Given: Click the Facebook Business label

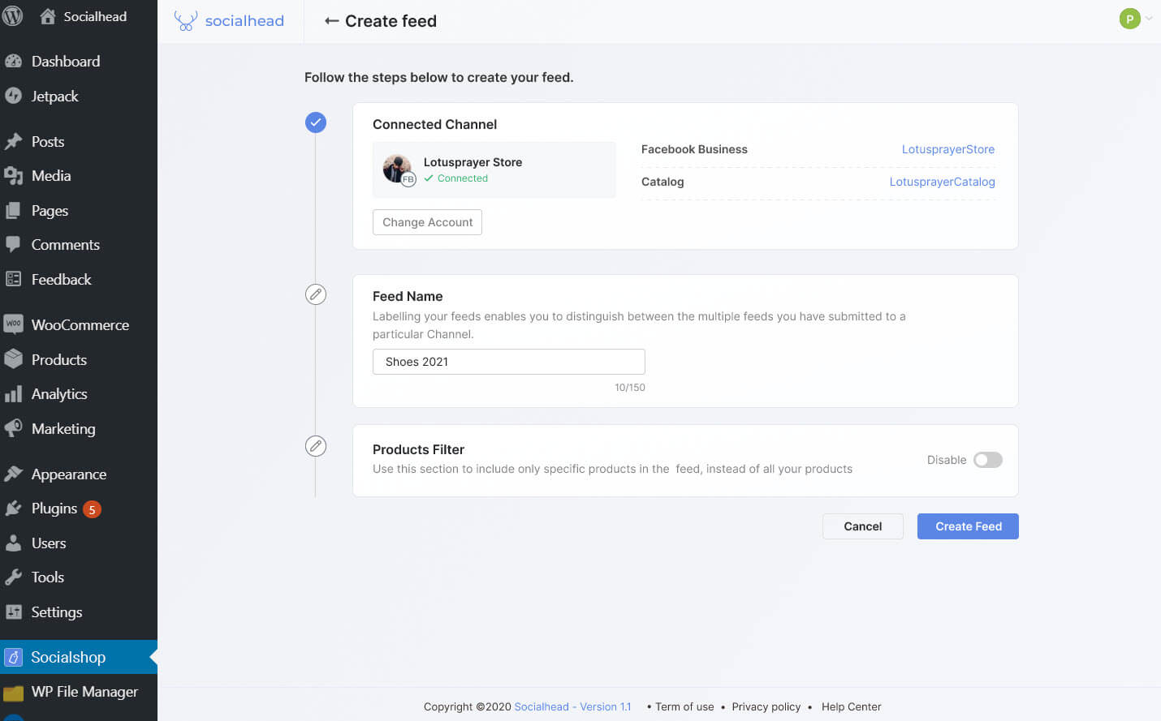Looking at the screenshot, I should [694, 149].
